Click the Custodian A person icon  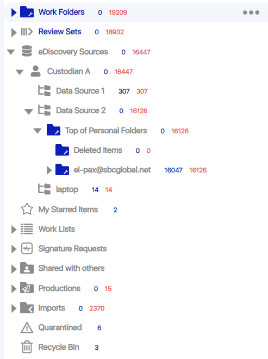[x=35, y=71]
